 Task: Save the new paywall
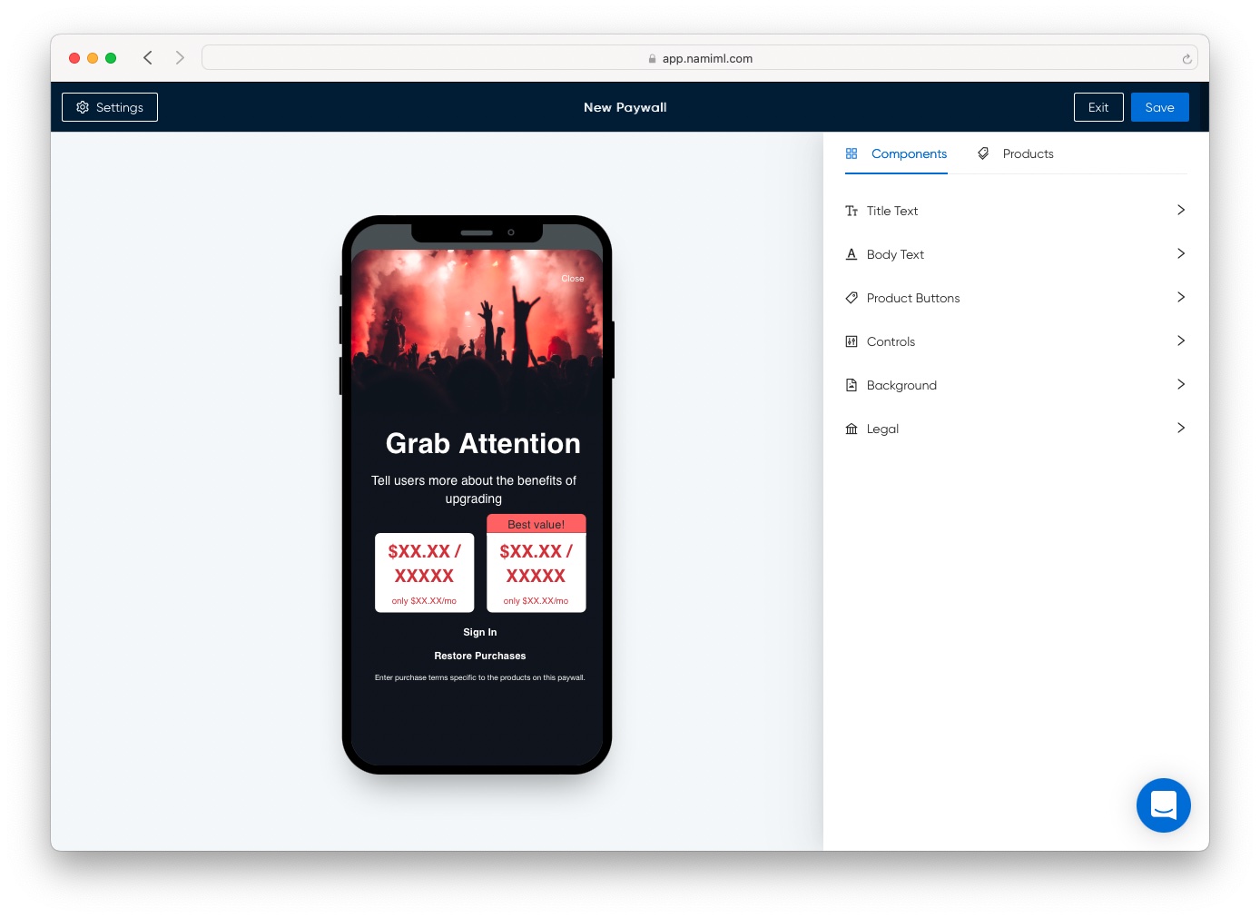[1159, 107]
